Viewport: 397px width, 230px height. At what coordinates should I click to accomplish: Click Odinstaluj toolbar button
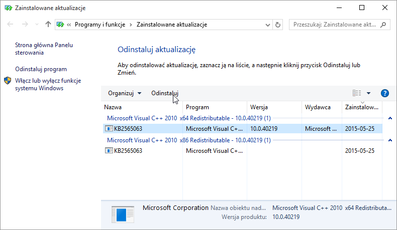[x=165, y=93]
